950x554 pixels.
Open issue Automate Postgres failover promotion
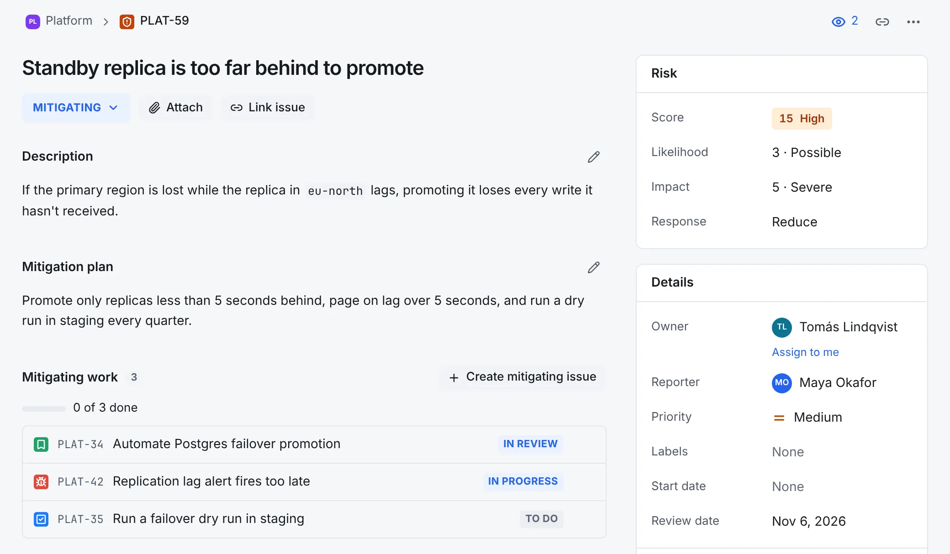coord(227,444)
